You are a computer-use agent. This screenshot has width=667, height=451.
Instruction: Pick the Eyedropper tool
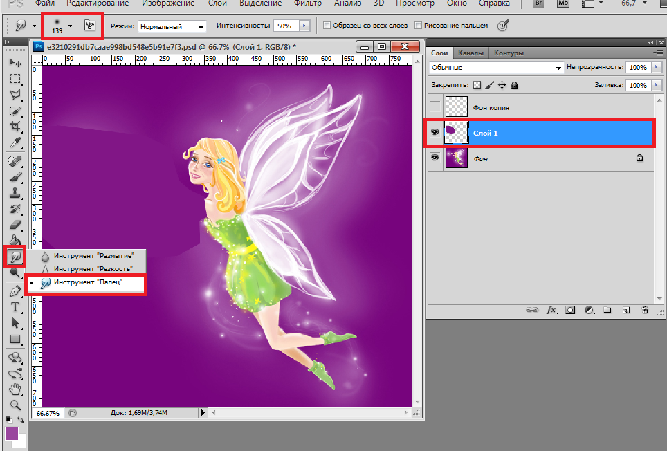(x=15, y=142)
